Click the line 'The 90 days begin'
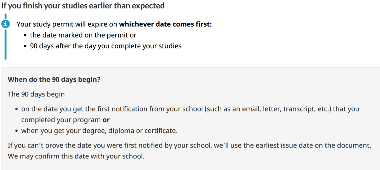 pos(36,94)
